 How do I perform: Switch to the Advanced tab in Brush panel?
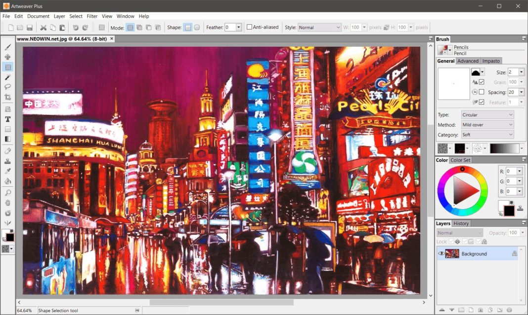point(468,61)
